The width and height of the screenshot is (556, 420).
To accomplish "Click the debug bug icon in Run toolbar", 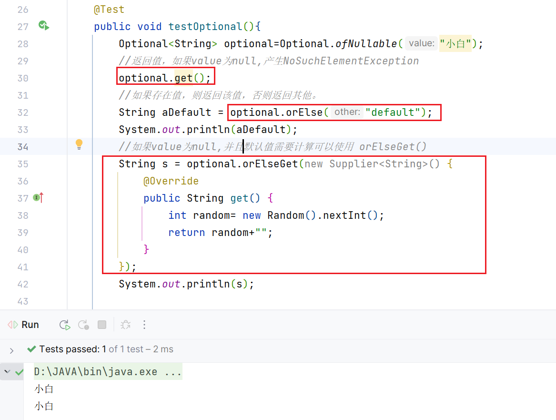I will pos(125,325).
